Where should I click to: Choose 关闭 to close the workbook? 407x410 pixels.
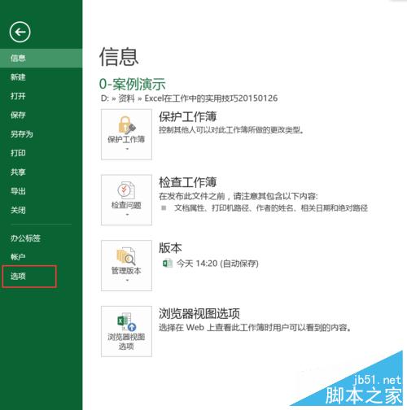(x=18, y=210)
